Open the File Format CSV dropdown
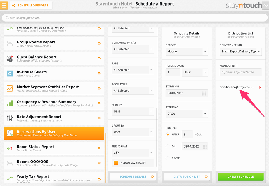The width and height of the screenshot is (269, 186). pos(133,153)
